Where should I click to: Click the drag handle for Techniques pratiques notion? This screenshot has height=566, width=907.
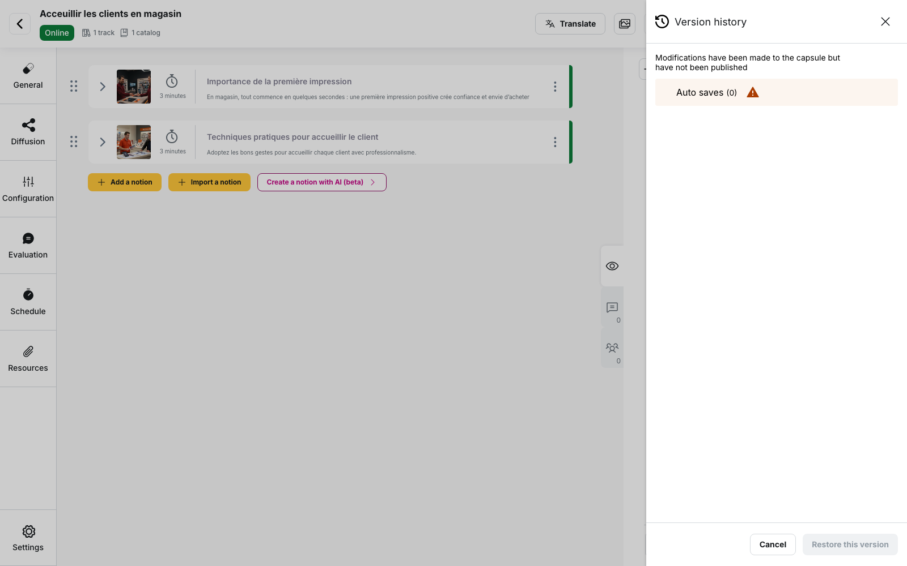coord(74,141)
